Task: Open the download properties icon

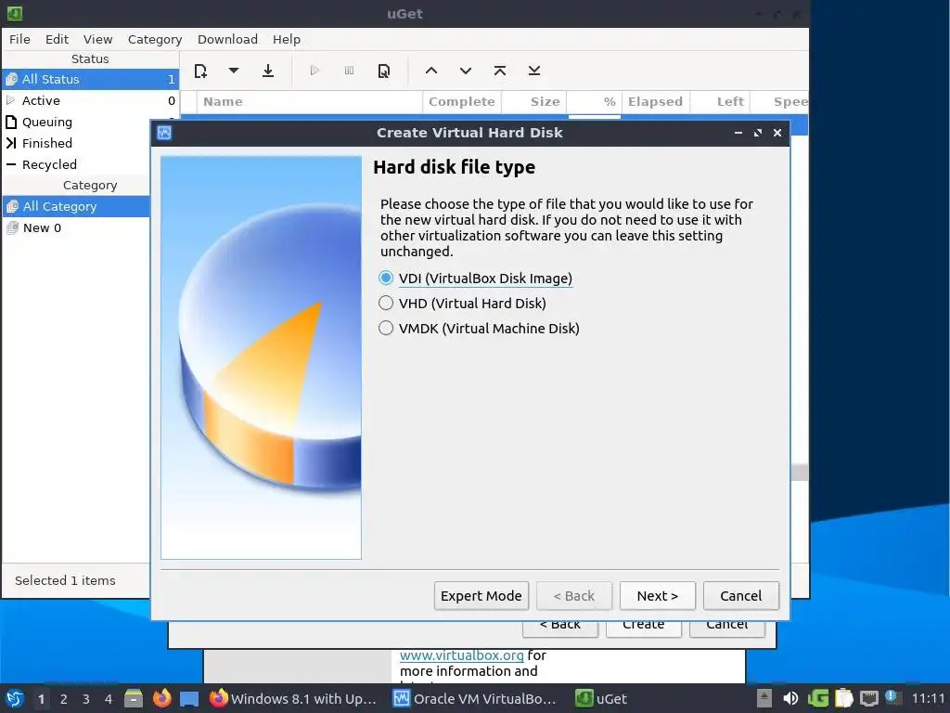Action: [x=383, y=71]
